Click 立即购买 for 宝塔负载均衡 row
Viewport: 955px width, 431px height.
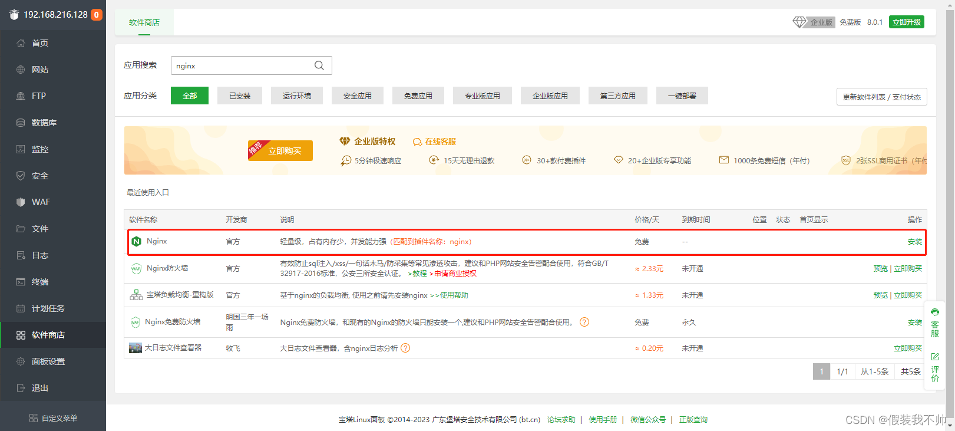click(908, 295)
